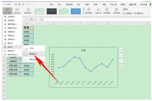Open 趋势线(T) trendline submenu
The width and height of the screenshot is (152, 101).
coord(13,51)
